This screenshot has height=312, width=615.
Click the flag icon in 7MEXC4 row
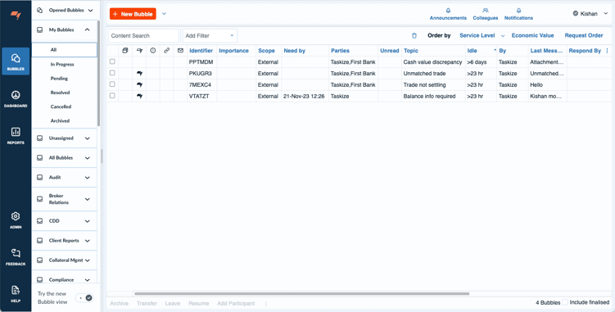(x=139, y=85)
